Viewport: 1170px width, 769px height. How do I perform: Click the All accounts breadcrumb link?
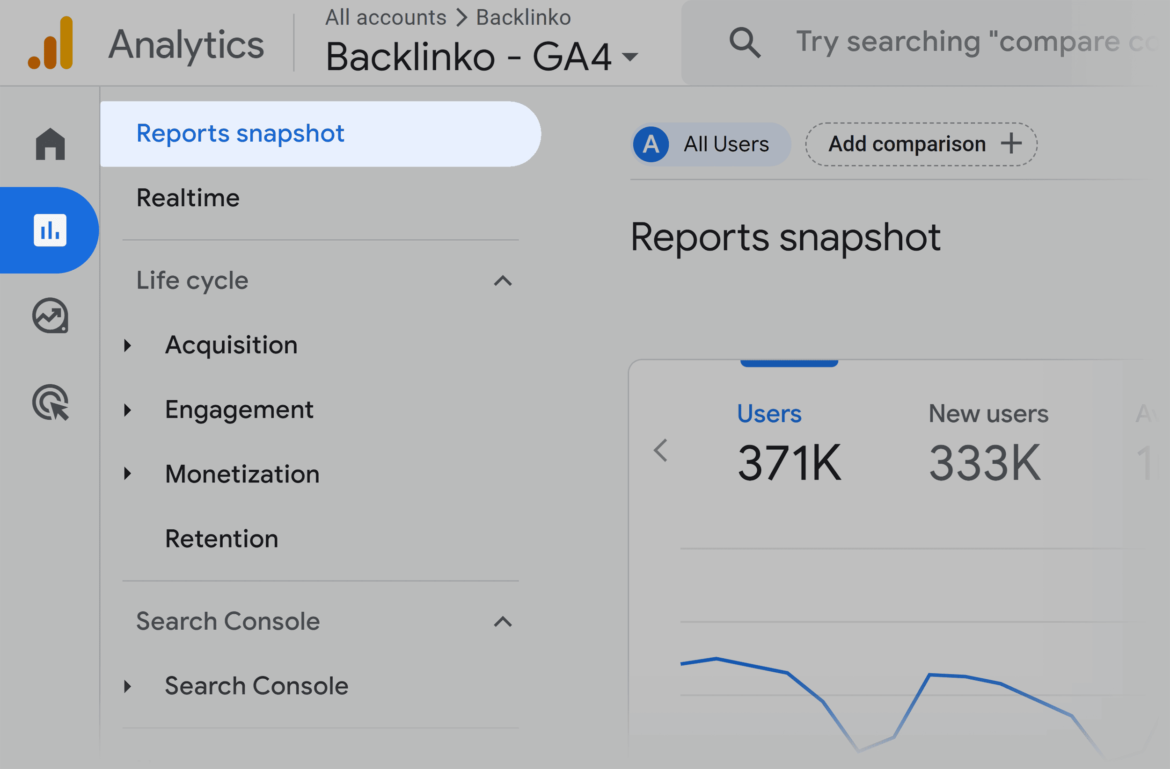tap(386, 18)
